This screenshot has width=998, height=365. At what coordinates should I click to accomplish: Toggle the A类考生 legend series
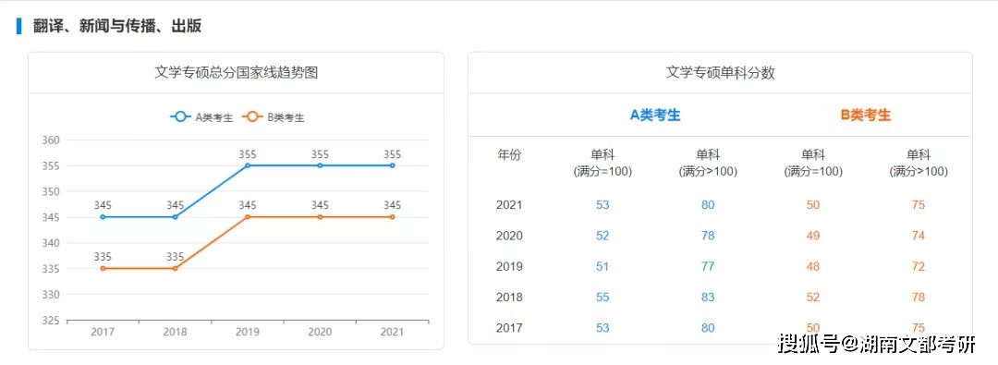click(201, 117)
